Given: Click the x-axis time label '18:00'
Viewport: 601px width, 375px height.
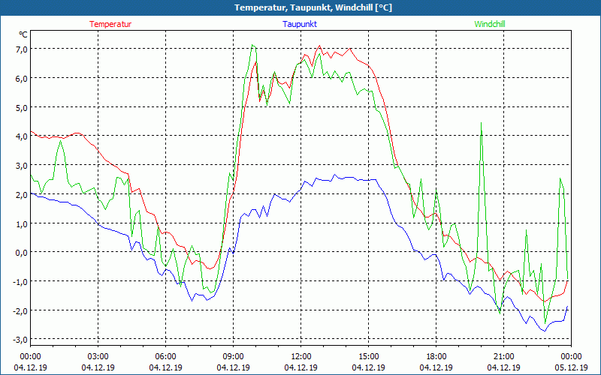Looking at the screenshot, I should pos(436,357).
